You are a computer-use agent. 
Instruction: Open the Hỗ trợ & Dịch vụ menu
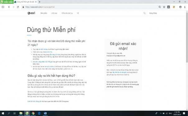click(x=67, y=13)
